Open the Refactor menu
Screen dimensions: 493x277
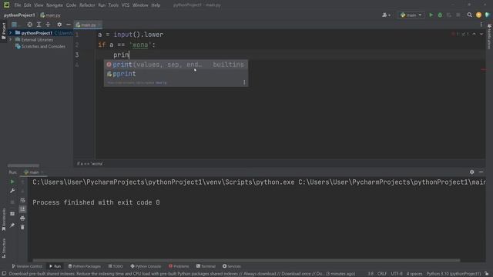87,5
